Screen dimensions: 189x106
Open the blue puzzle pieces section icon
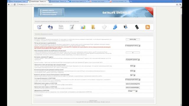pyautogui.click(x=50, y=27)
